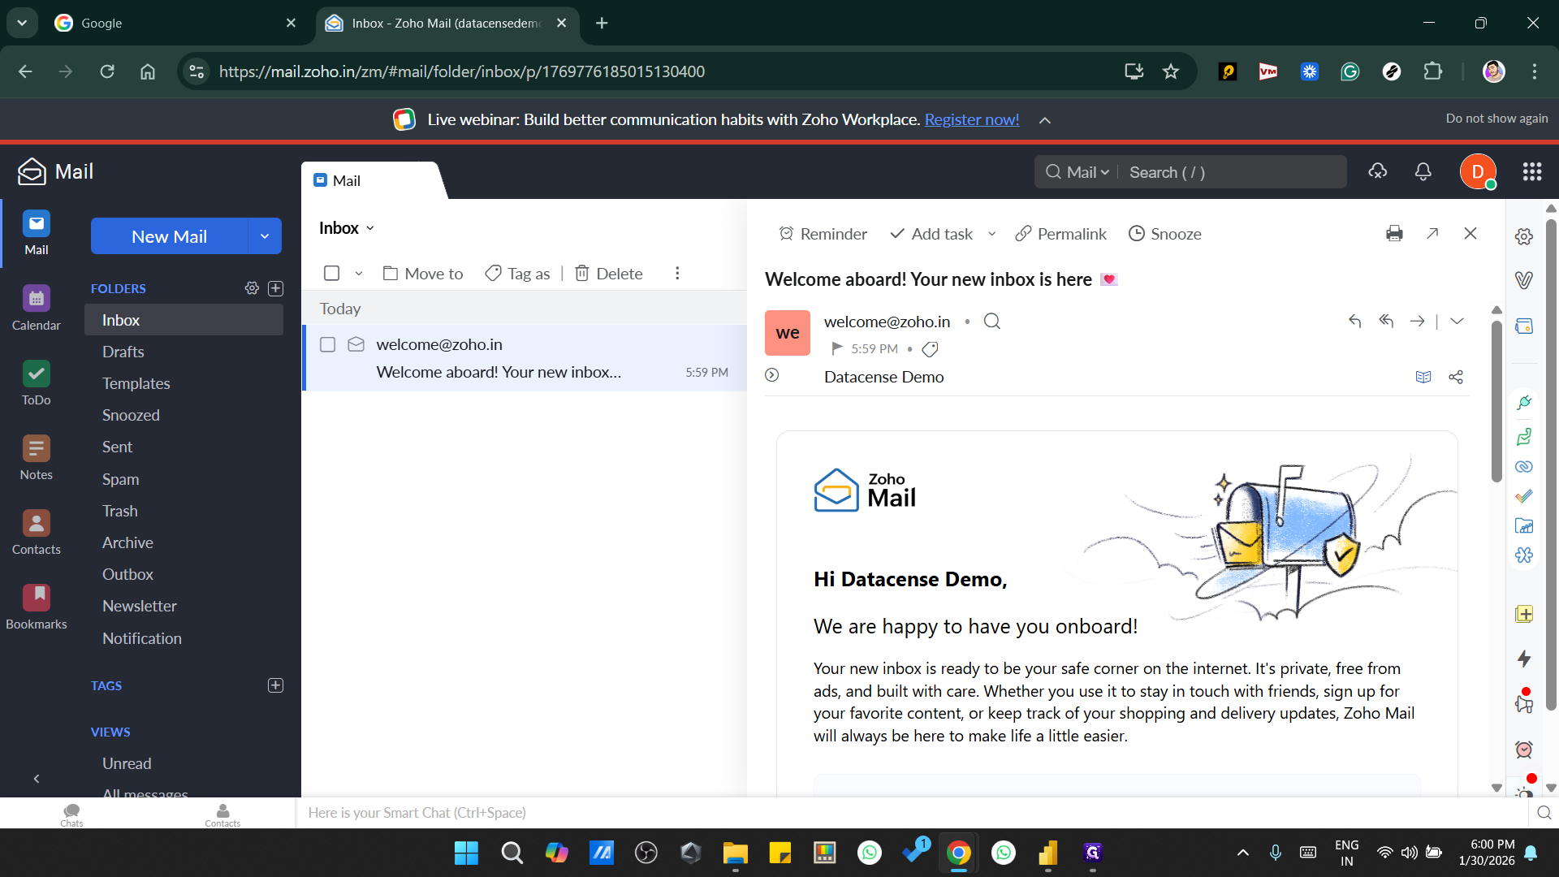Screen dimensions: 1559x877
Task: Reply all on the welcome email
Action: (x=1386, y=321)
